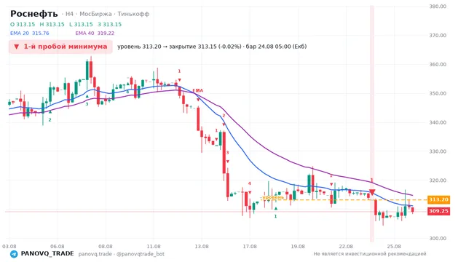Click the "МосБиржа" exchange label

(95, 14)
